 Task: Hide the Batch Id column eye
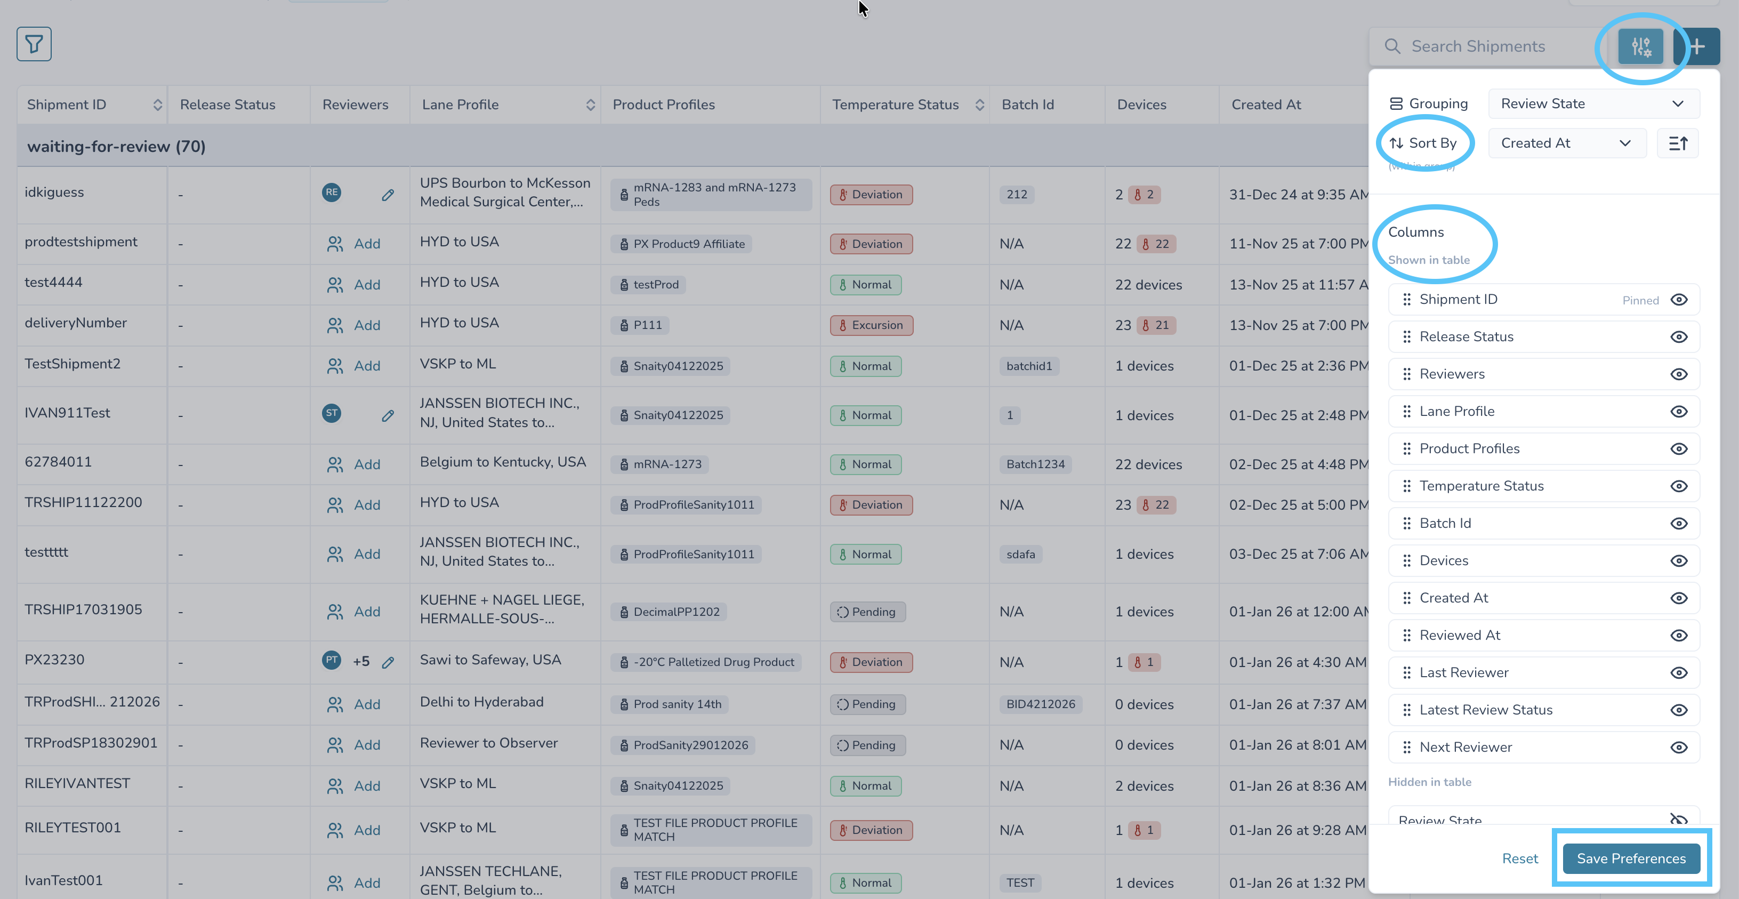pyautogui.click(x=1679, y=524)
